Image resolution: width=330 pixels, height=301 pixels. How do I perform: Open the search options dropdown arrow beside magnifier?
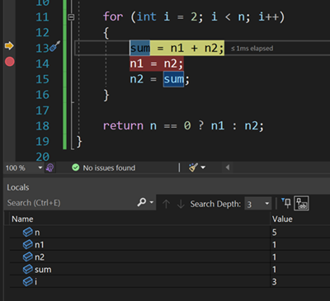tap(152, 203)
